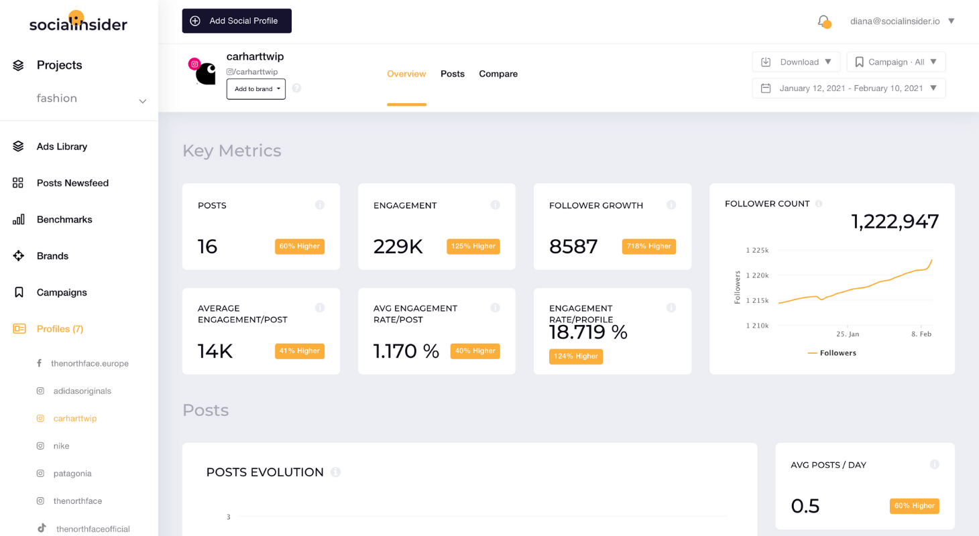The image size is (979, 536).
Task: Click the 60% Higher badge on POSTS card
Action: point(300,247)
